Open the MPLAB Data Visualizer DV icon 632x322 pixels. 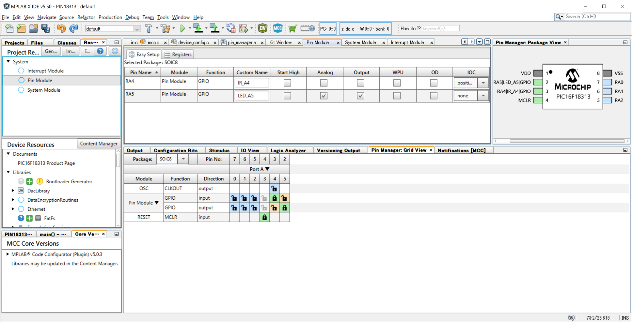tap(262, 29)
